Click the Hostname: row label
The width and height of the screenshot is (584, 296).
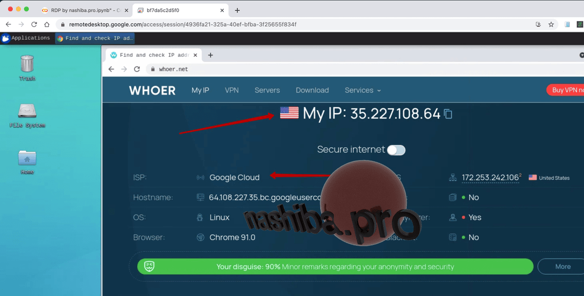pyautogui.click(x=153, y=198)
